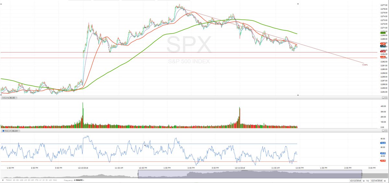Select the TODAY time range

click(9, 180)
